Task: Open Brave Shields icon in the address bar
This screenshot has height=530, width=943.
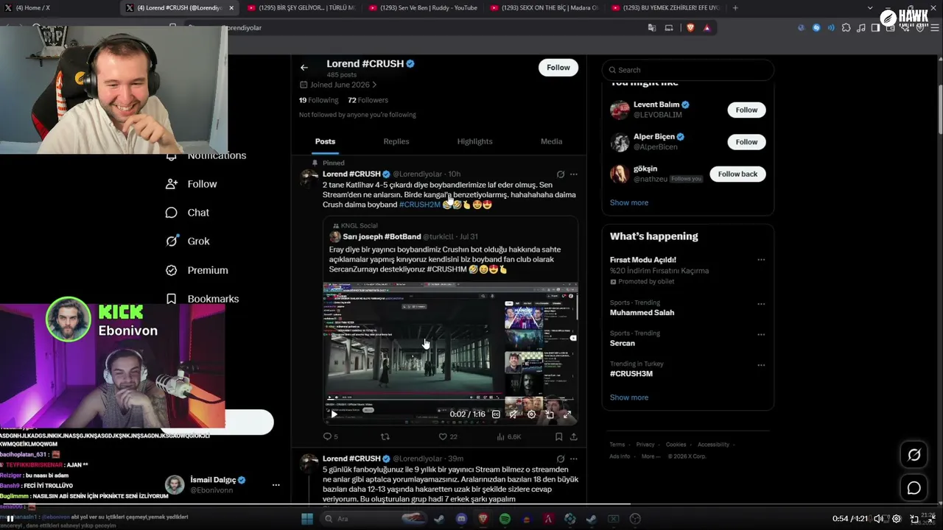Action: [x=690, y=28]
